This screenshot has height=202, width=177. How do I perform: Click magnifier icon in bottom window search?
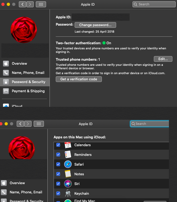pyautogui.click(x=133, y=124)
